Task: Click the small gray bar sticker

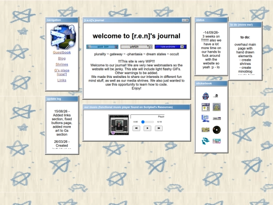Action: 217,118
